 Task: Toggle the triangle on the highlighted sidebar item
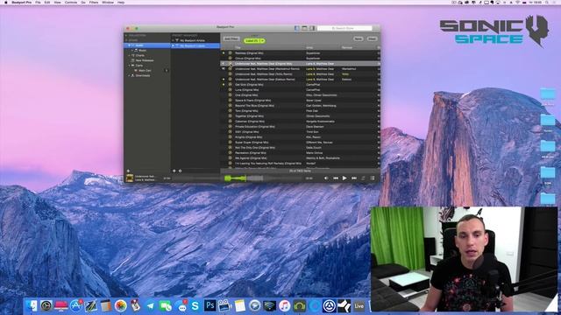point(130,45)
